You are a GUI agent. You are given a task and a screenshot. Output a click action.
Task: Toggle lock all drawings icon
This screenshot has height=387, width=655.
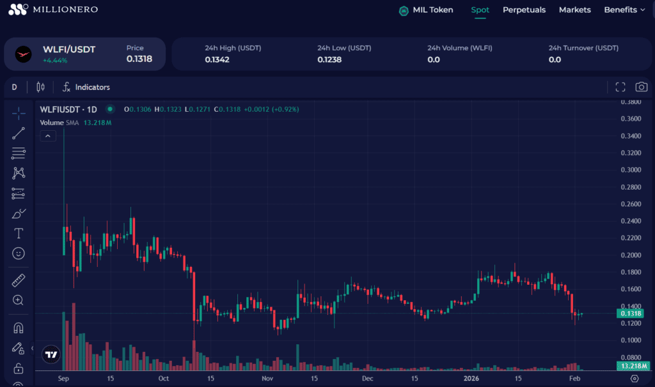(x=19, y=368)
